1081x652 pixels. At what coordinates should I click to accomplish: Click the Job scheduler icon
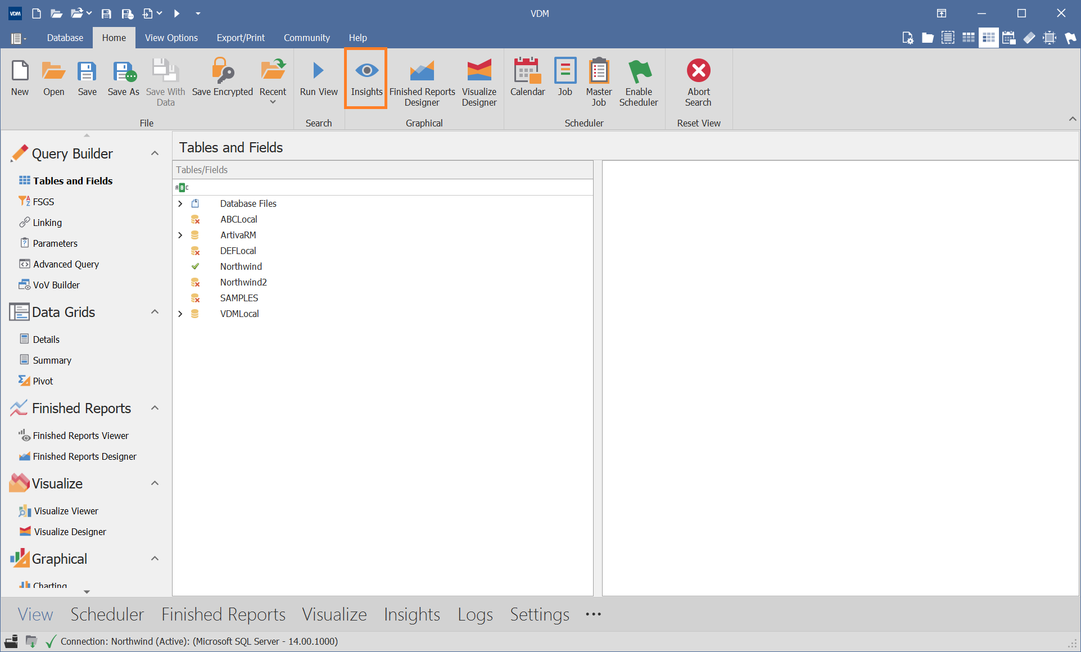(565, 71)
